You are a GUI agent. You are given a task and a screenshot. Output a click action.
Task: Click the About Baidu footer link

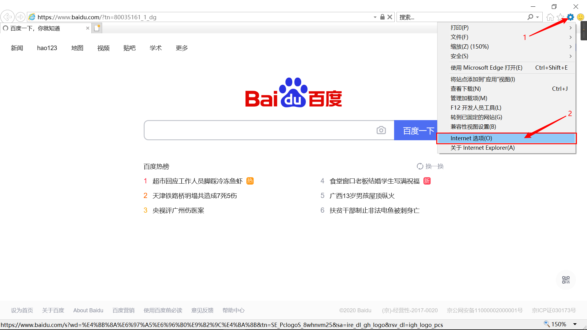[88, 310]
